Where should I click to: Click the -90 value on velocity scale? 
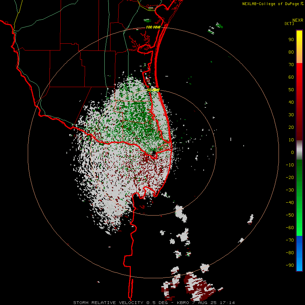click(x=290, y=265)
